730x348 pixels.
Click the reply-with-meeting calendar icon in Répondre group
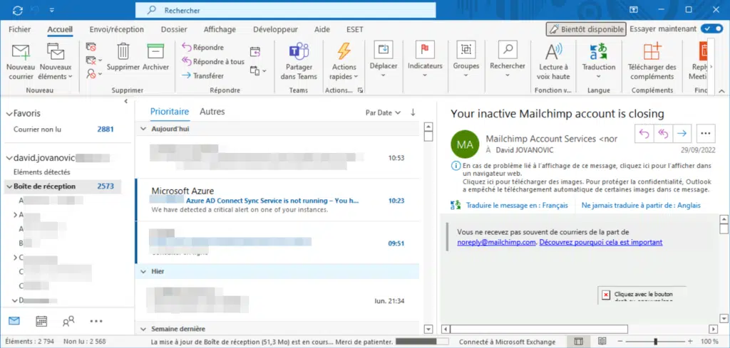[255, 51]
